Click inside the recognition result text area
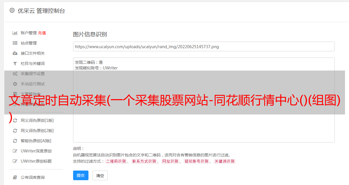The image size is (349, 185). pyautogui.click(x=204, y=100)
